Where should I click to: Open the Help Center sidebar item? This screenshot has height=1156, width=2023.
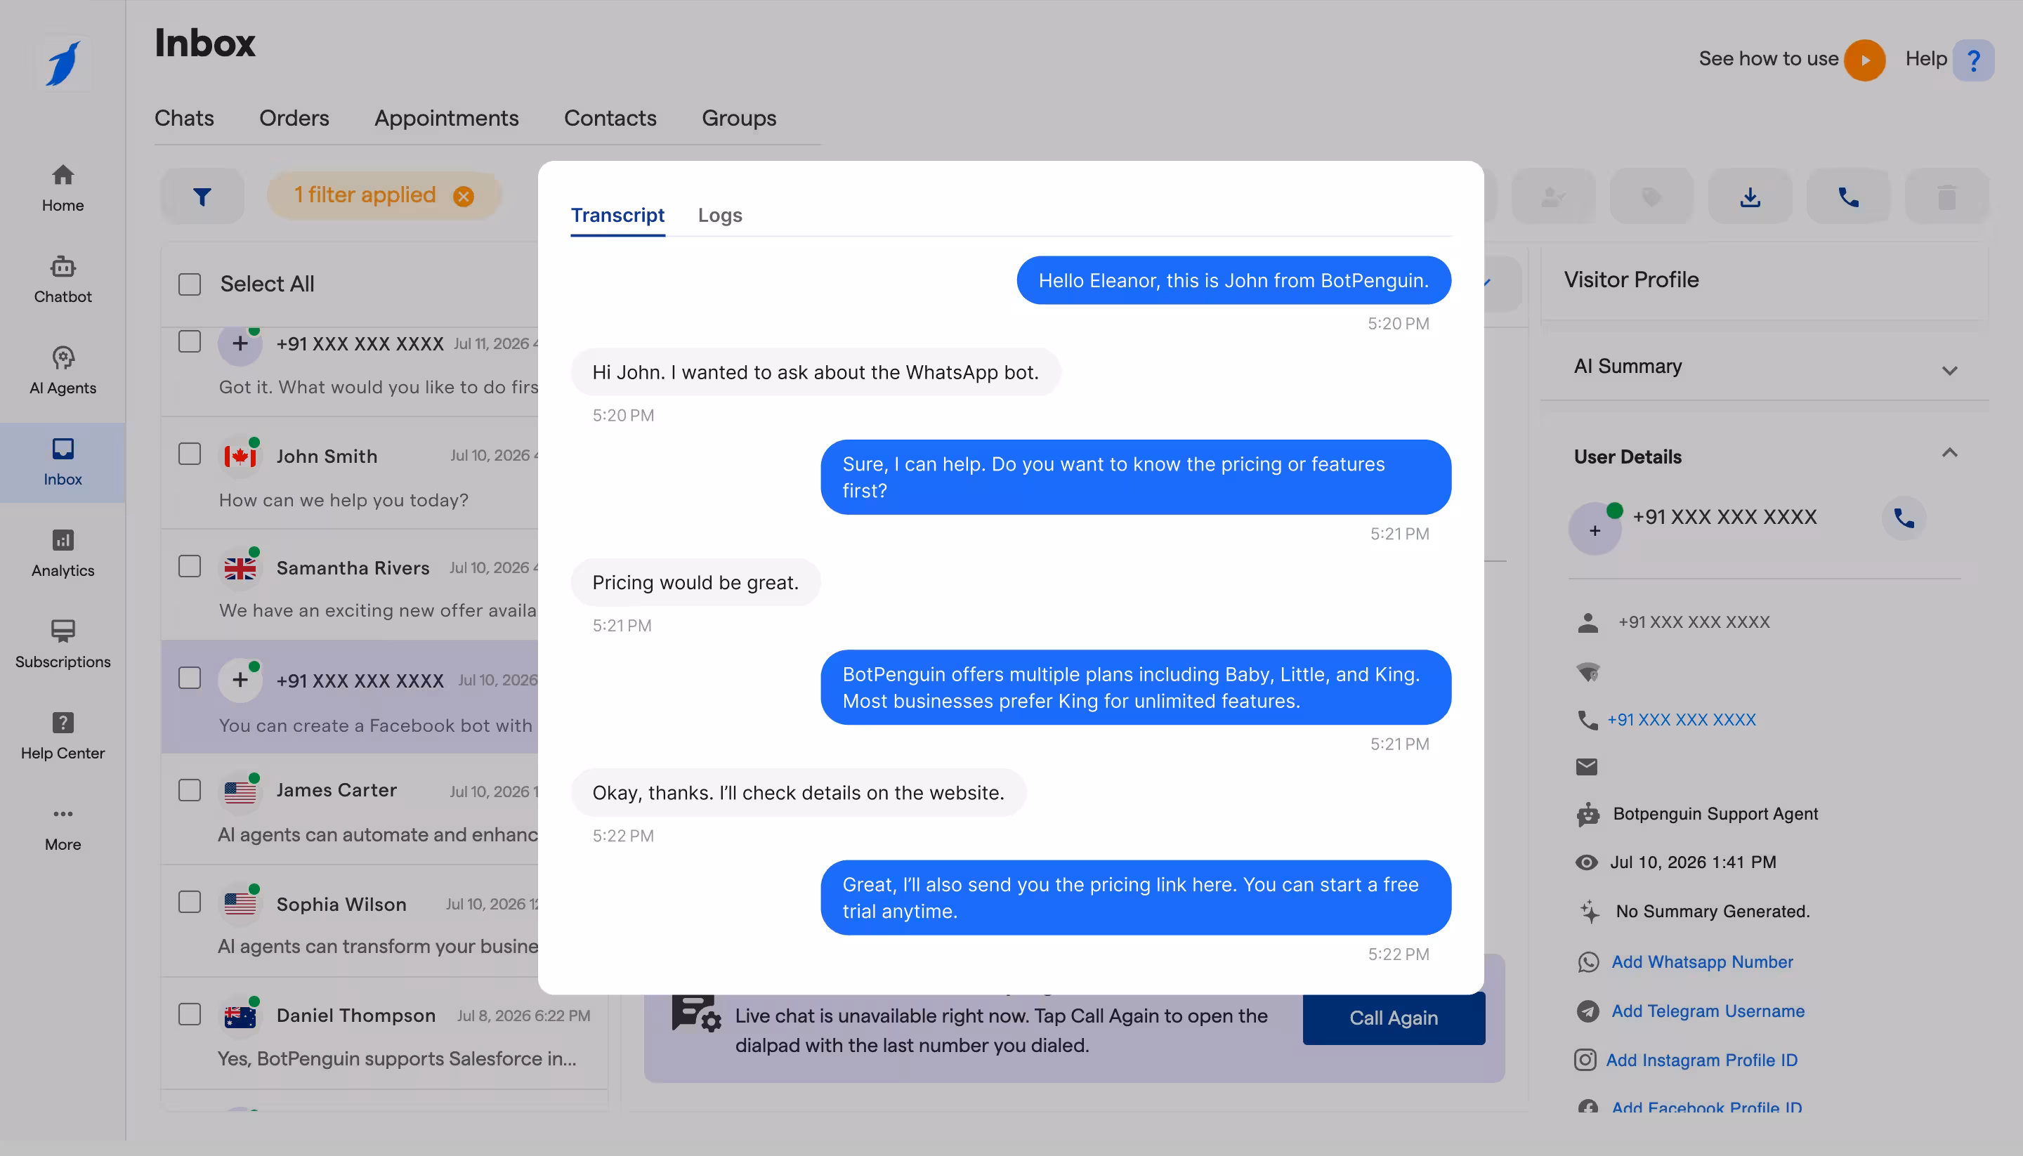coord(63,736)
